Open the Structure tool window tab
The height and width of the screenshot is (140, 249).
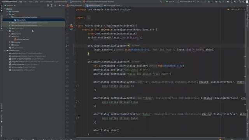coord(2,107)
